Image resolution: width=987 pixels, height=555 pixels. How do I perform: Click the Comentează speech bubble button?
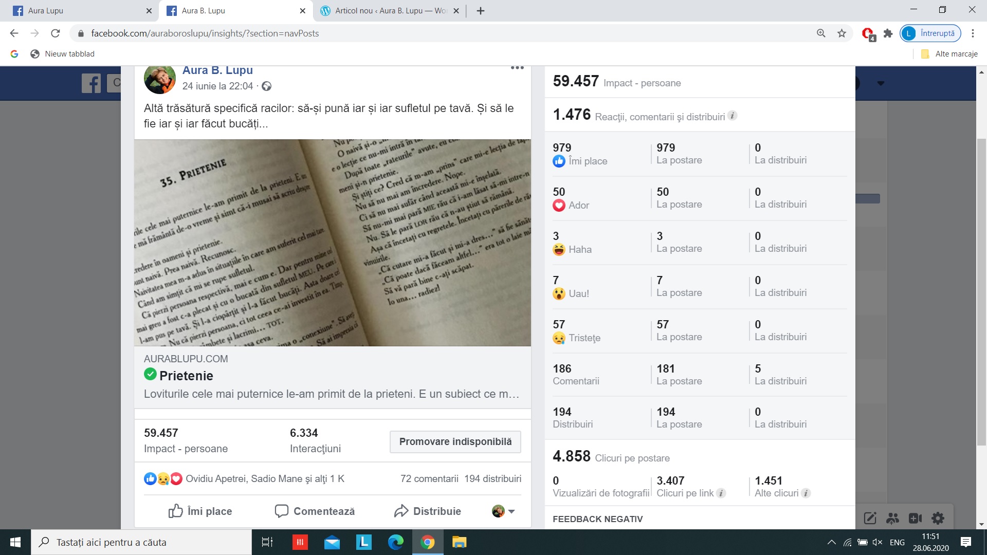(315, 511)
